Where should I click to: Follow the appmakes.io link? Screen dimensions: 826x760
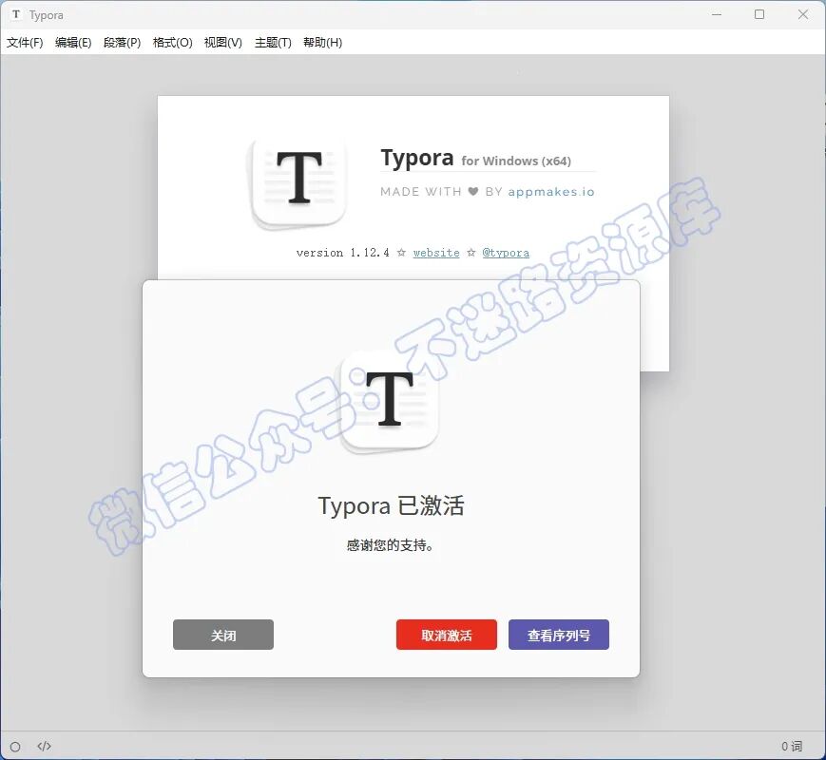point(551,192)
